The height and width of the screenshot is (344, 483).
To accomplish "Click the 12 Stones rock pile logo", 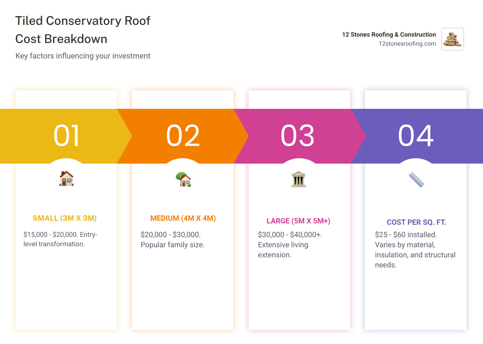I will point(452,39).
